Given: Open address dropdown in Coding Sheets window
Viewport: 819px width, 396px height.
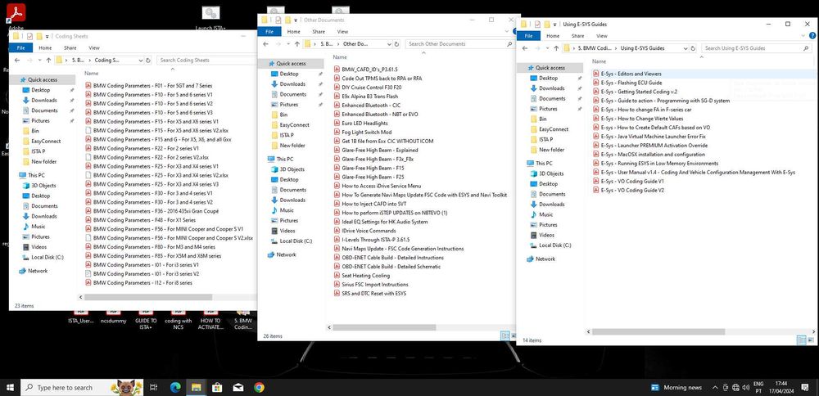Looking at the screenshot, I should [x=140, y=60].
